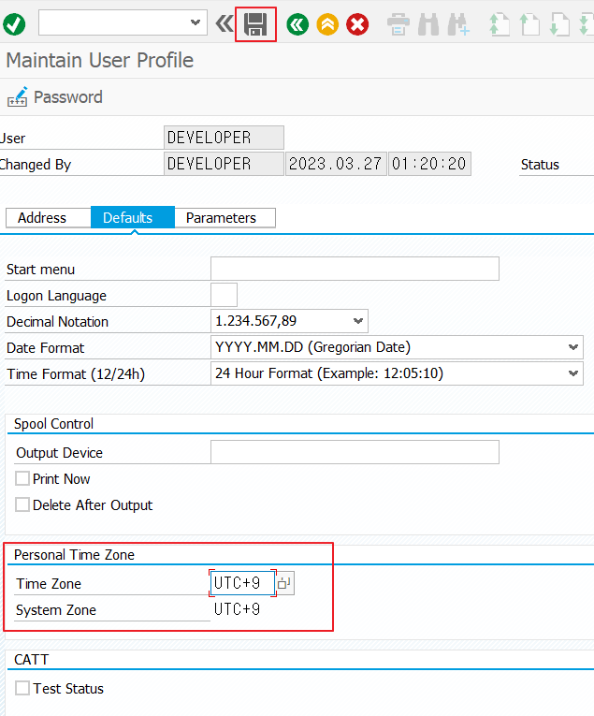Open the command field dropdown arrow
This screenshot has width=594, height=716.
pyautogui.click(x=196, y=22)
